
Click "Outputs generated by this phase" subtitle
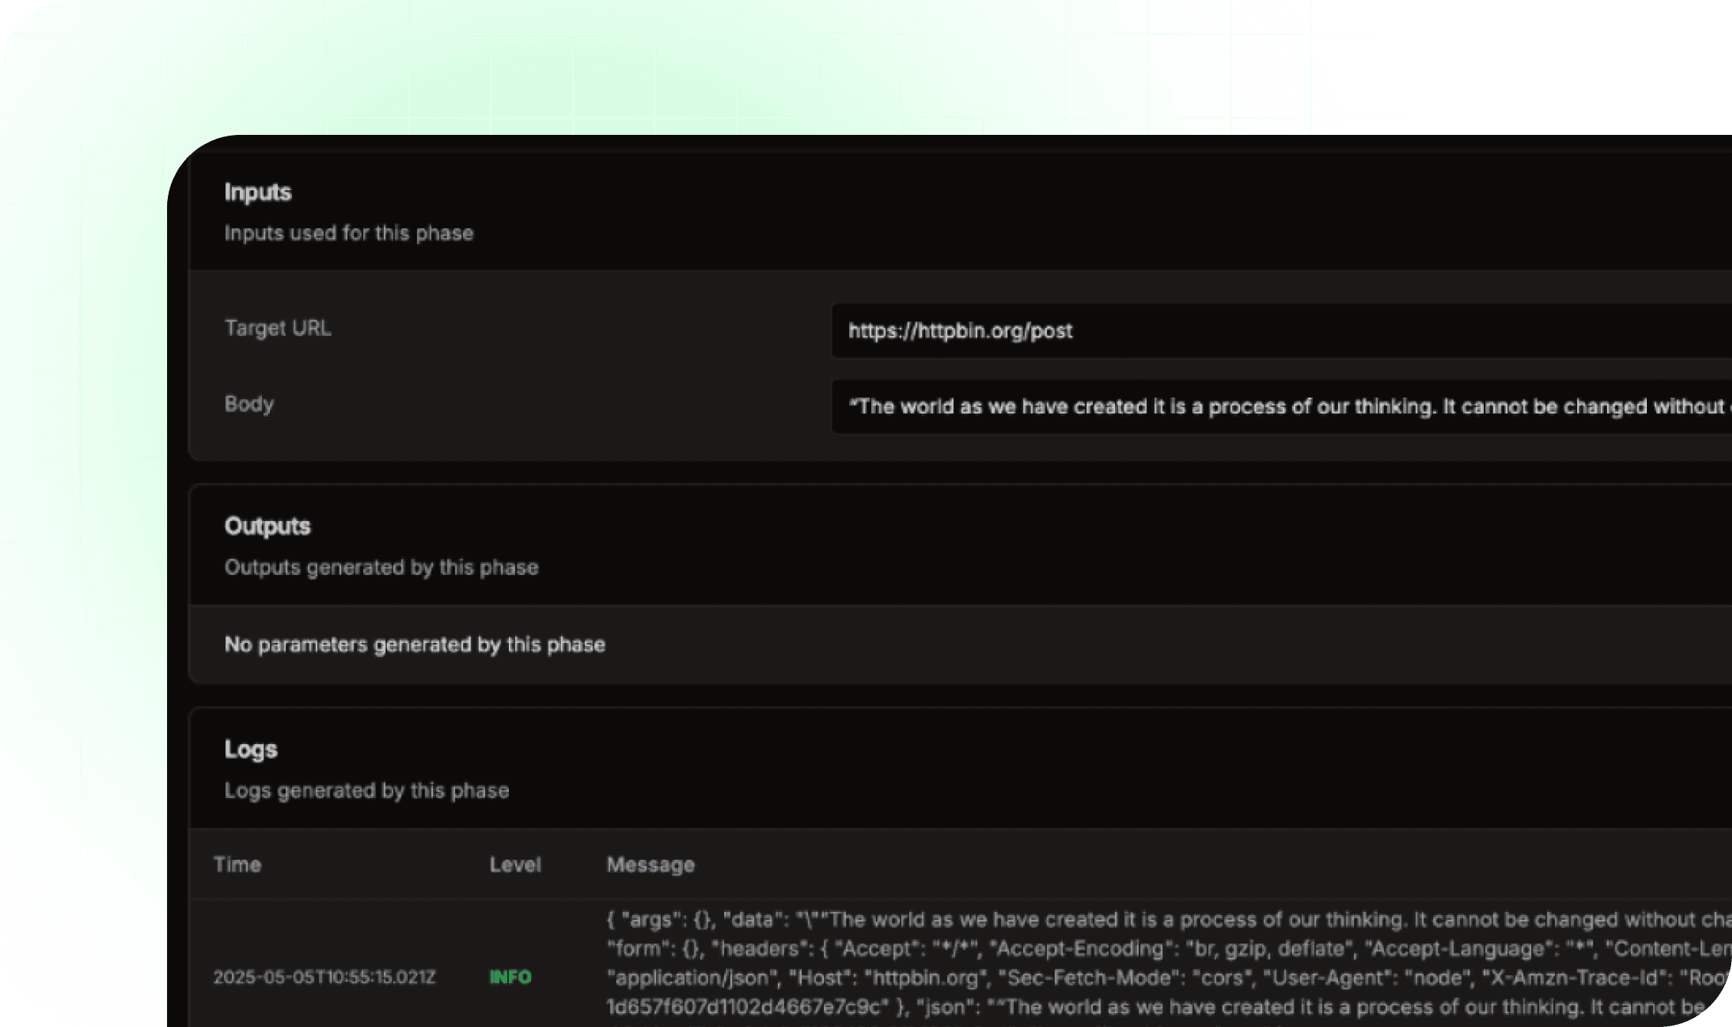point(381,567)
